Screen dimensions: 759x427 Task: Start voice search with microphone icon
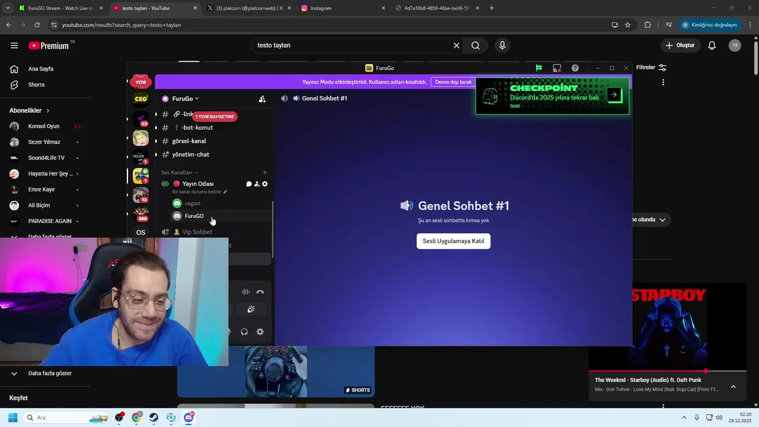[502, 45]
